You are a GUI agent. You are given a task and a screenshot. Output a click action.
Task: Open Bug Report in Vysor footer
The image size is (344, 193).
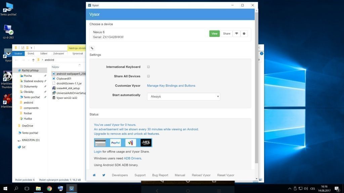(x=160, y=175)
